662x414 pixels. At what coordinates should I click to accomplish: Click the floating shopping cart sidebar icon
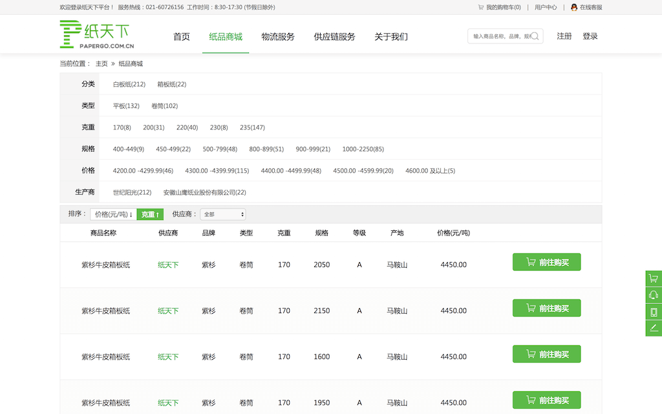(654, 279)
